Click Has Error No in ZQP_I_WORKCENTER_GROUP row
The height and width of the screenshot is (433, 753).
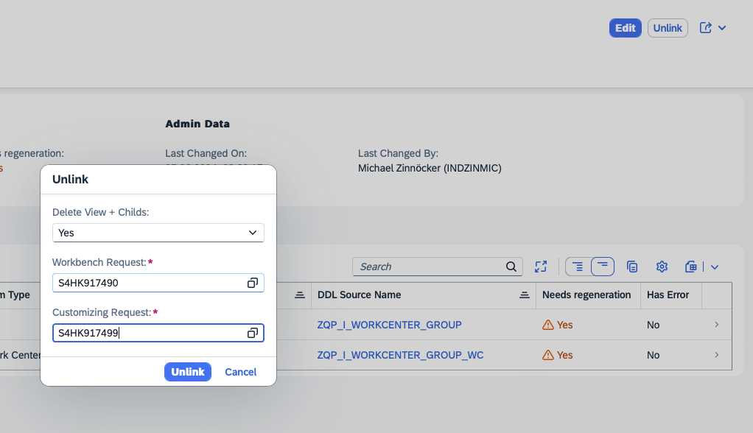(x=653, y=325)
